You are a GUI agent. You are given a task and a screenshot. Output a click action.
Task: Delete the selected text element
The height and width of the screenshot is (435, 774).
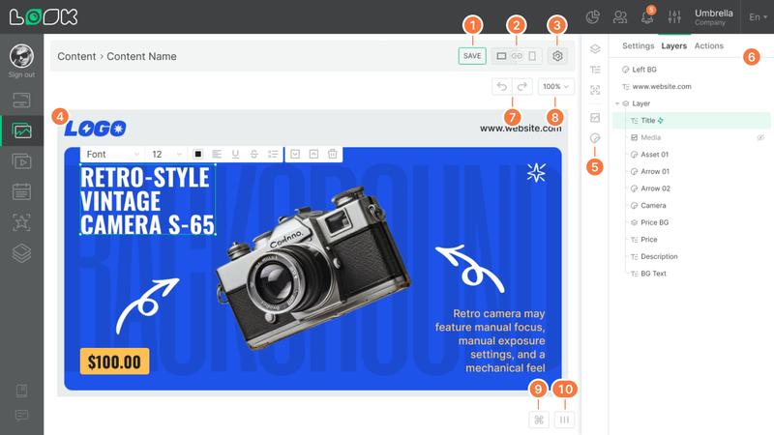[x=332, y=155]
